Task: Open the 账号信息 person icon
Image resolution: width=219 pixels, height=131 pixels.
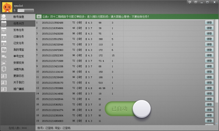Action: coord(4,17)
